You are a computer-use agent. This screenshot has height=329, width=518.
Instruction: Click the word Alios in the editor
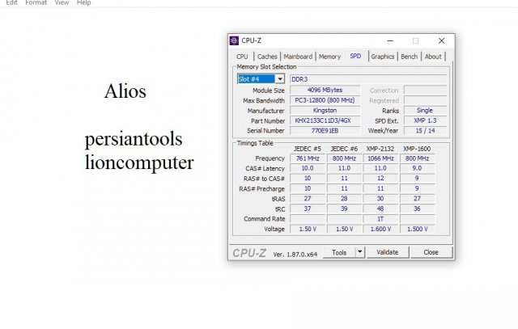125,91
